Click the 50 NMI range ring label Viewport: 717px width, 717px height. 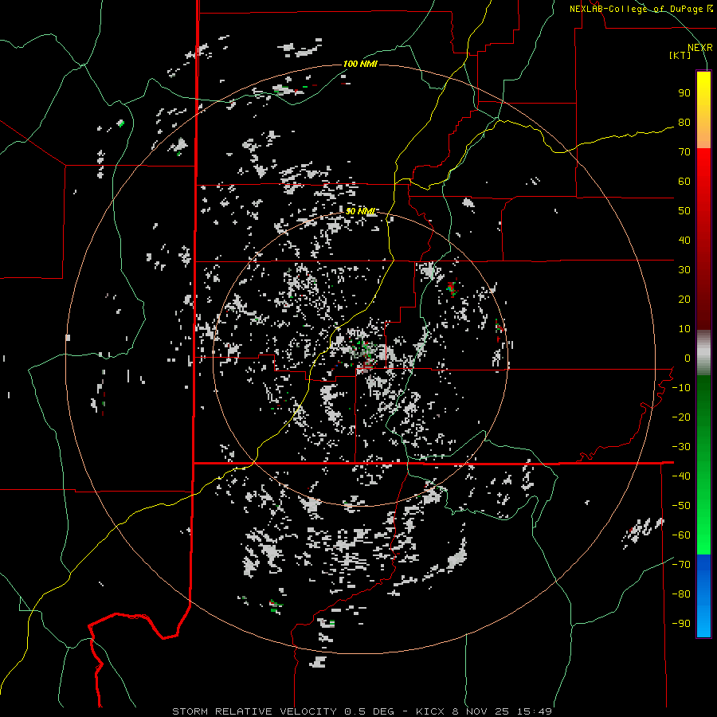360,211
